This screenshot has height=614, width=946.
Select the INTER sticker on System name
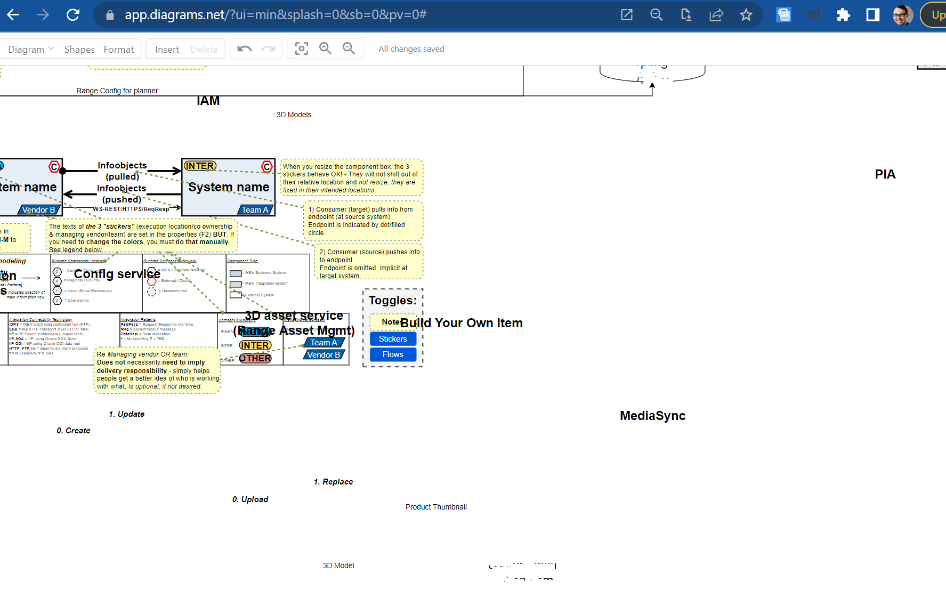[200, 166]
